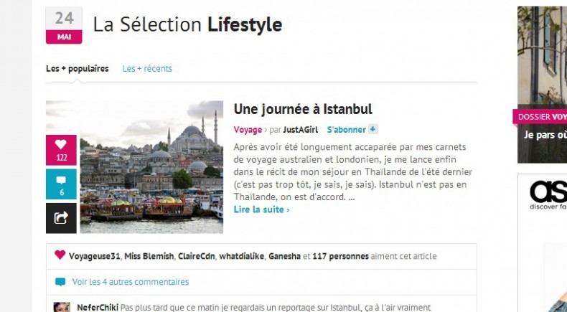
Task: Select the Les + populaires tab
Action: (x=77, y=68)
